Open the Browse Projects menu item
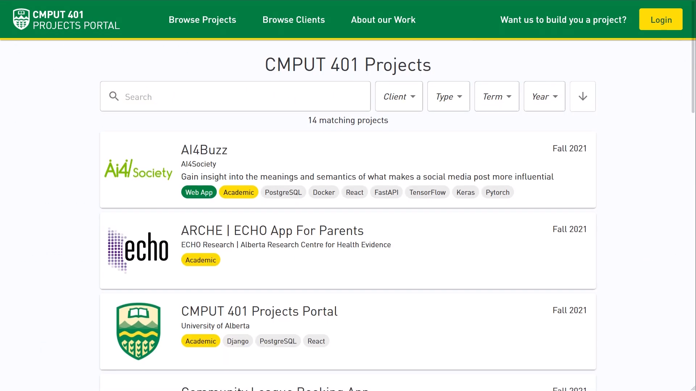Screen dimensions: 696x391 (x=202, y=20)
